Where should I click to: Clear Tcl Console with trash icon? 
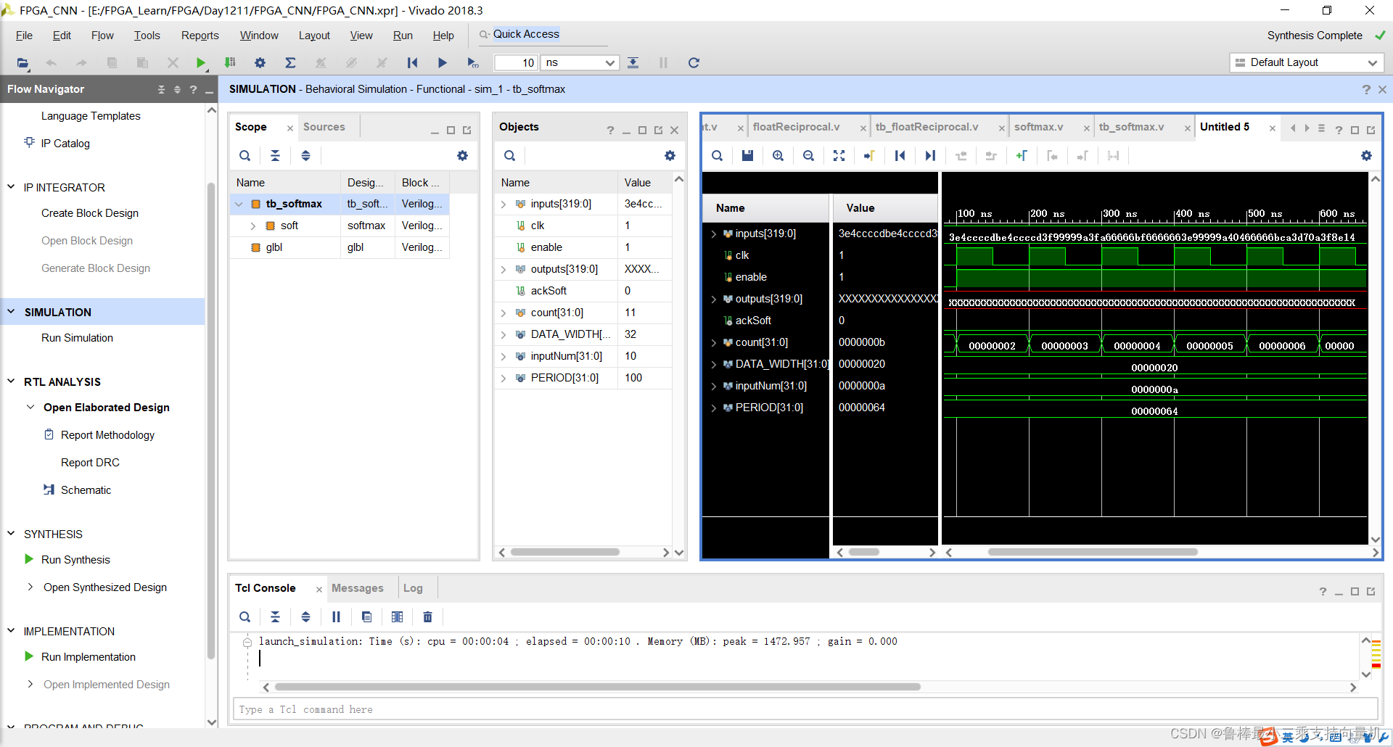pos(427,617)
